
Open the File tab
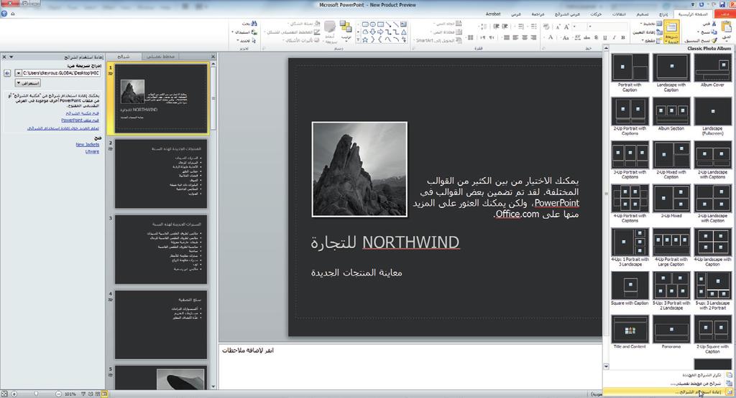click(x=725, y=14)
